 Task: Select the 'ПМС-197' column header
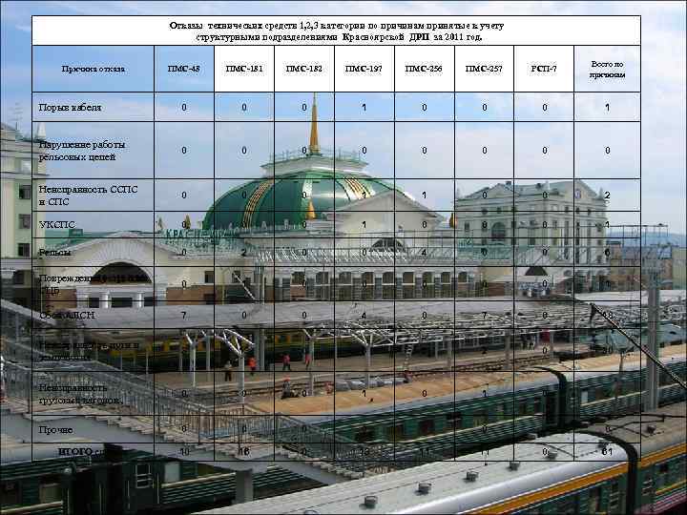pyautogui.click(x=364, y=69)
